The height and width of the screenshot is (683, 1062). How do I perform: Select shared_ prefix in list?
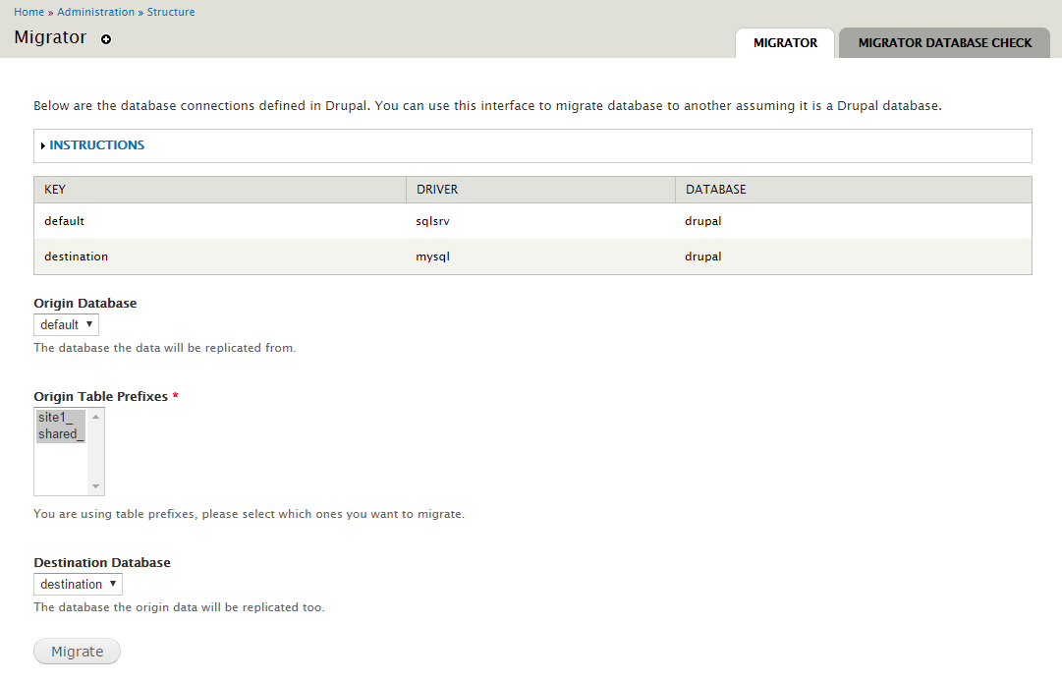[x=61, y=434]
